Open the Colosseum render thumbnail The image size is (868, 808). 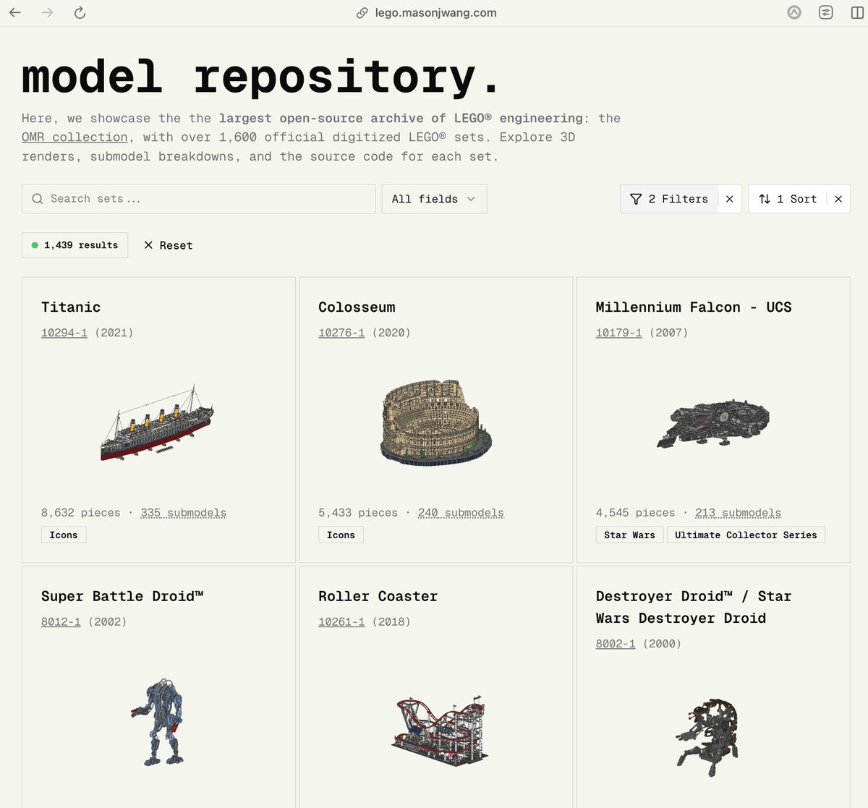(436, 422)
